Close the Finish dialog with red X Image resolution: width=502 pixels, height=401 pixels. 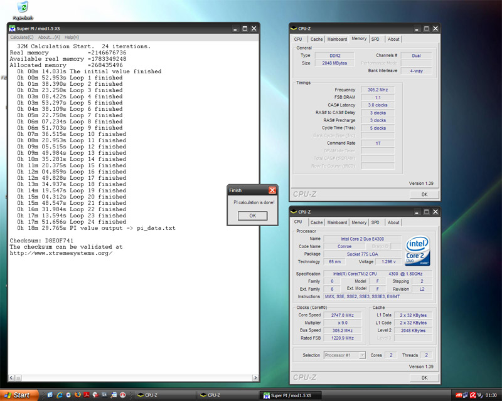click(272, 190)
